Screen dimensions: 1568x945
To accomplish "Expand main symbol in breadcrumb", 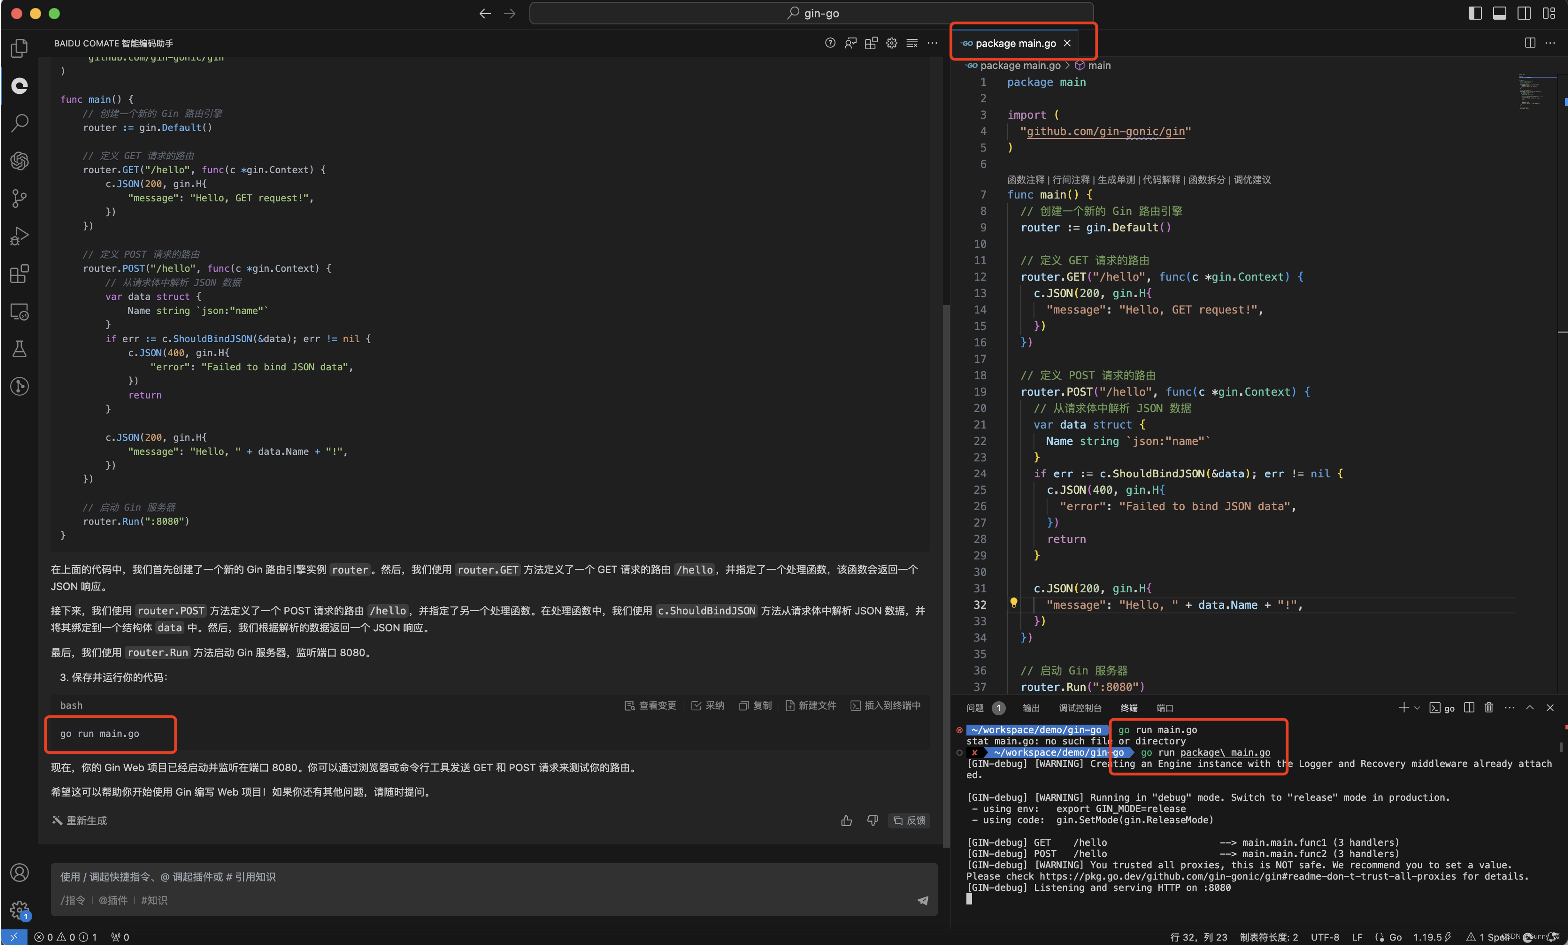I will 1098,65.
